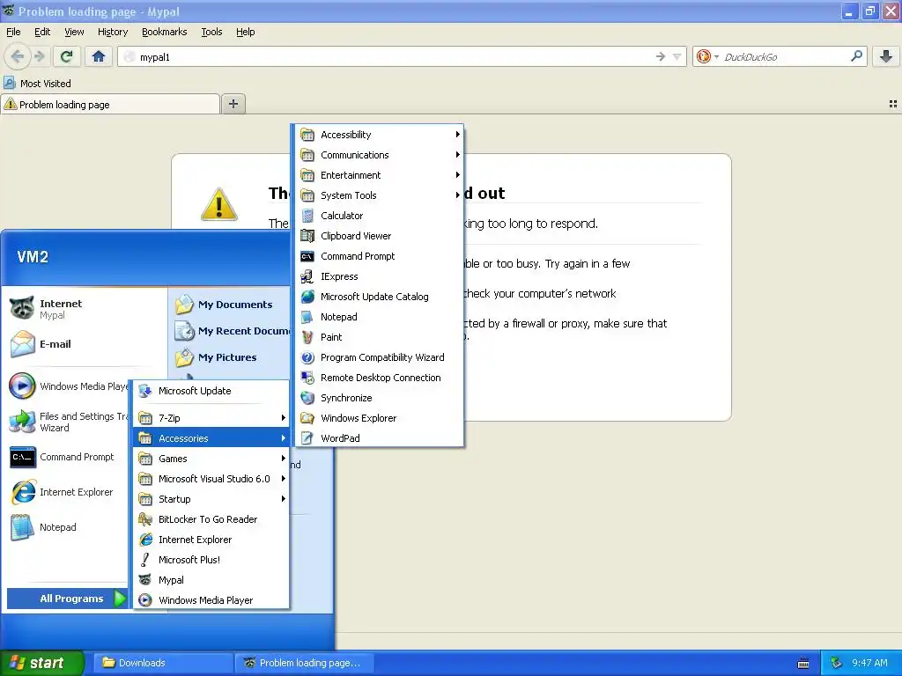Expand the Communications submenu
Screen dimensions: 902x676
tap(379, 155)
